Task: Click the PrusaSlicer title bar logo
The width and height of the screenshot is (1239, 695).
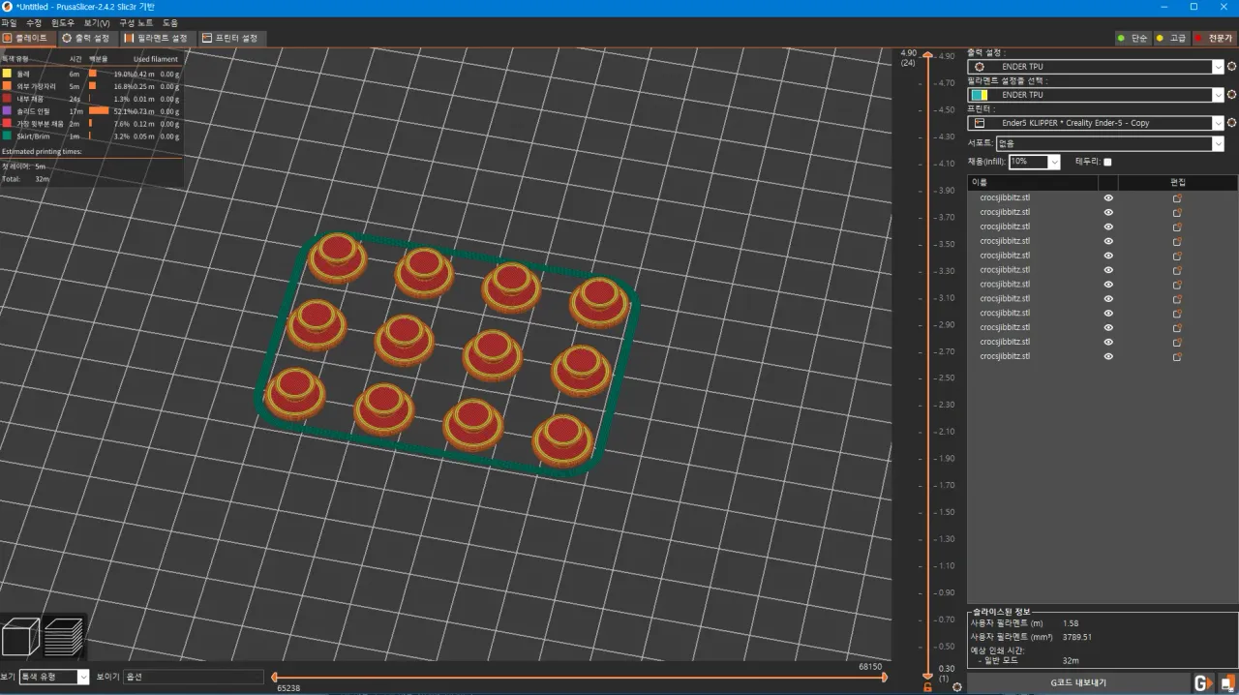Action: (x=8, y=7)
